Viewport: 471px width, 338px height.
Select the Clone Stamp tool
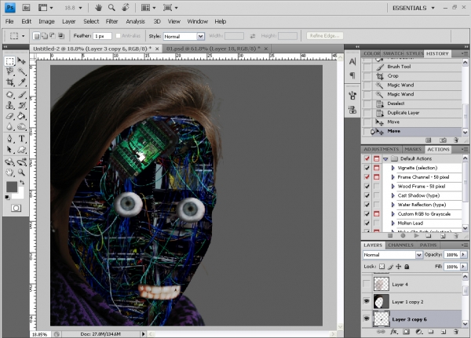pyautogui.click(x=9, y=105)
